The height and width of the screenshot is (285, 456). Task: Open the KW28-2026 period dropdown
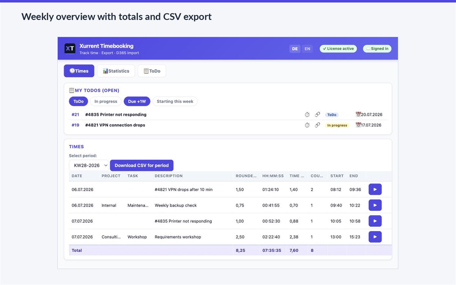click(x=89, y=165)
